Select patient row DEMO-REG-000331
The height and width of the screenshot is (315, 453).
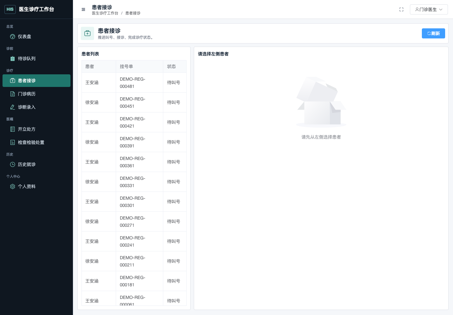[x=134, y=182]
